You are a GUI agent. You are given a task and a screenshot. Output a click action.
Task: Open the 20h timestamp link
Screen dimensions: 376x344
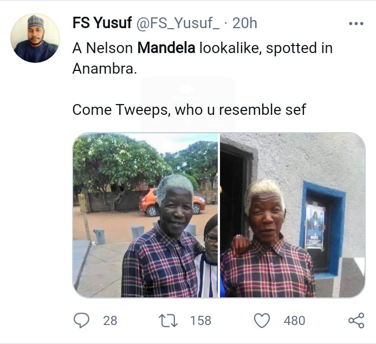click(x=244, y=23)
